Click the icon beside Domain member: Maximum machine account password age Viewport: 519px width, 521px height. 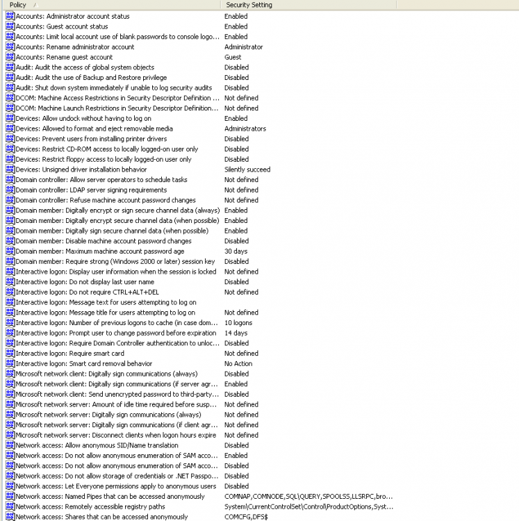coord(10,251)
